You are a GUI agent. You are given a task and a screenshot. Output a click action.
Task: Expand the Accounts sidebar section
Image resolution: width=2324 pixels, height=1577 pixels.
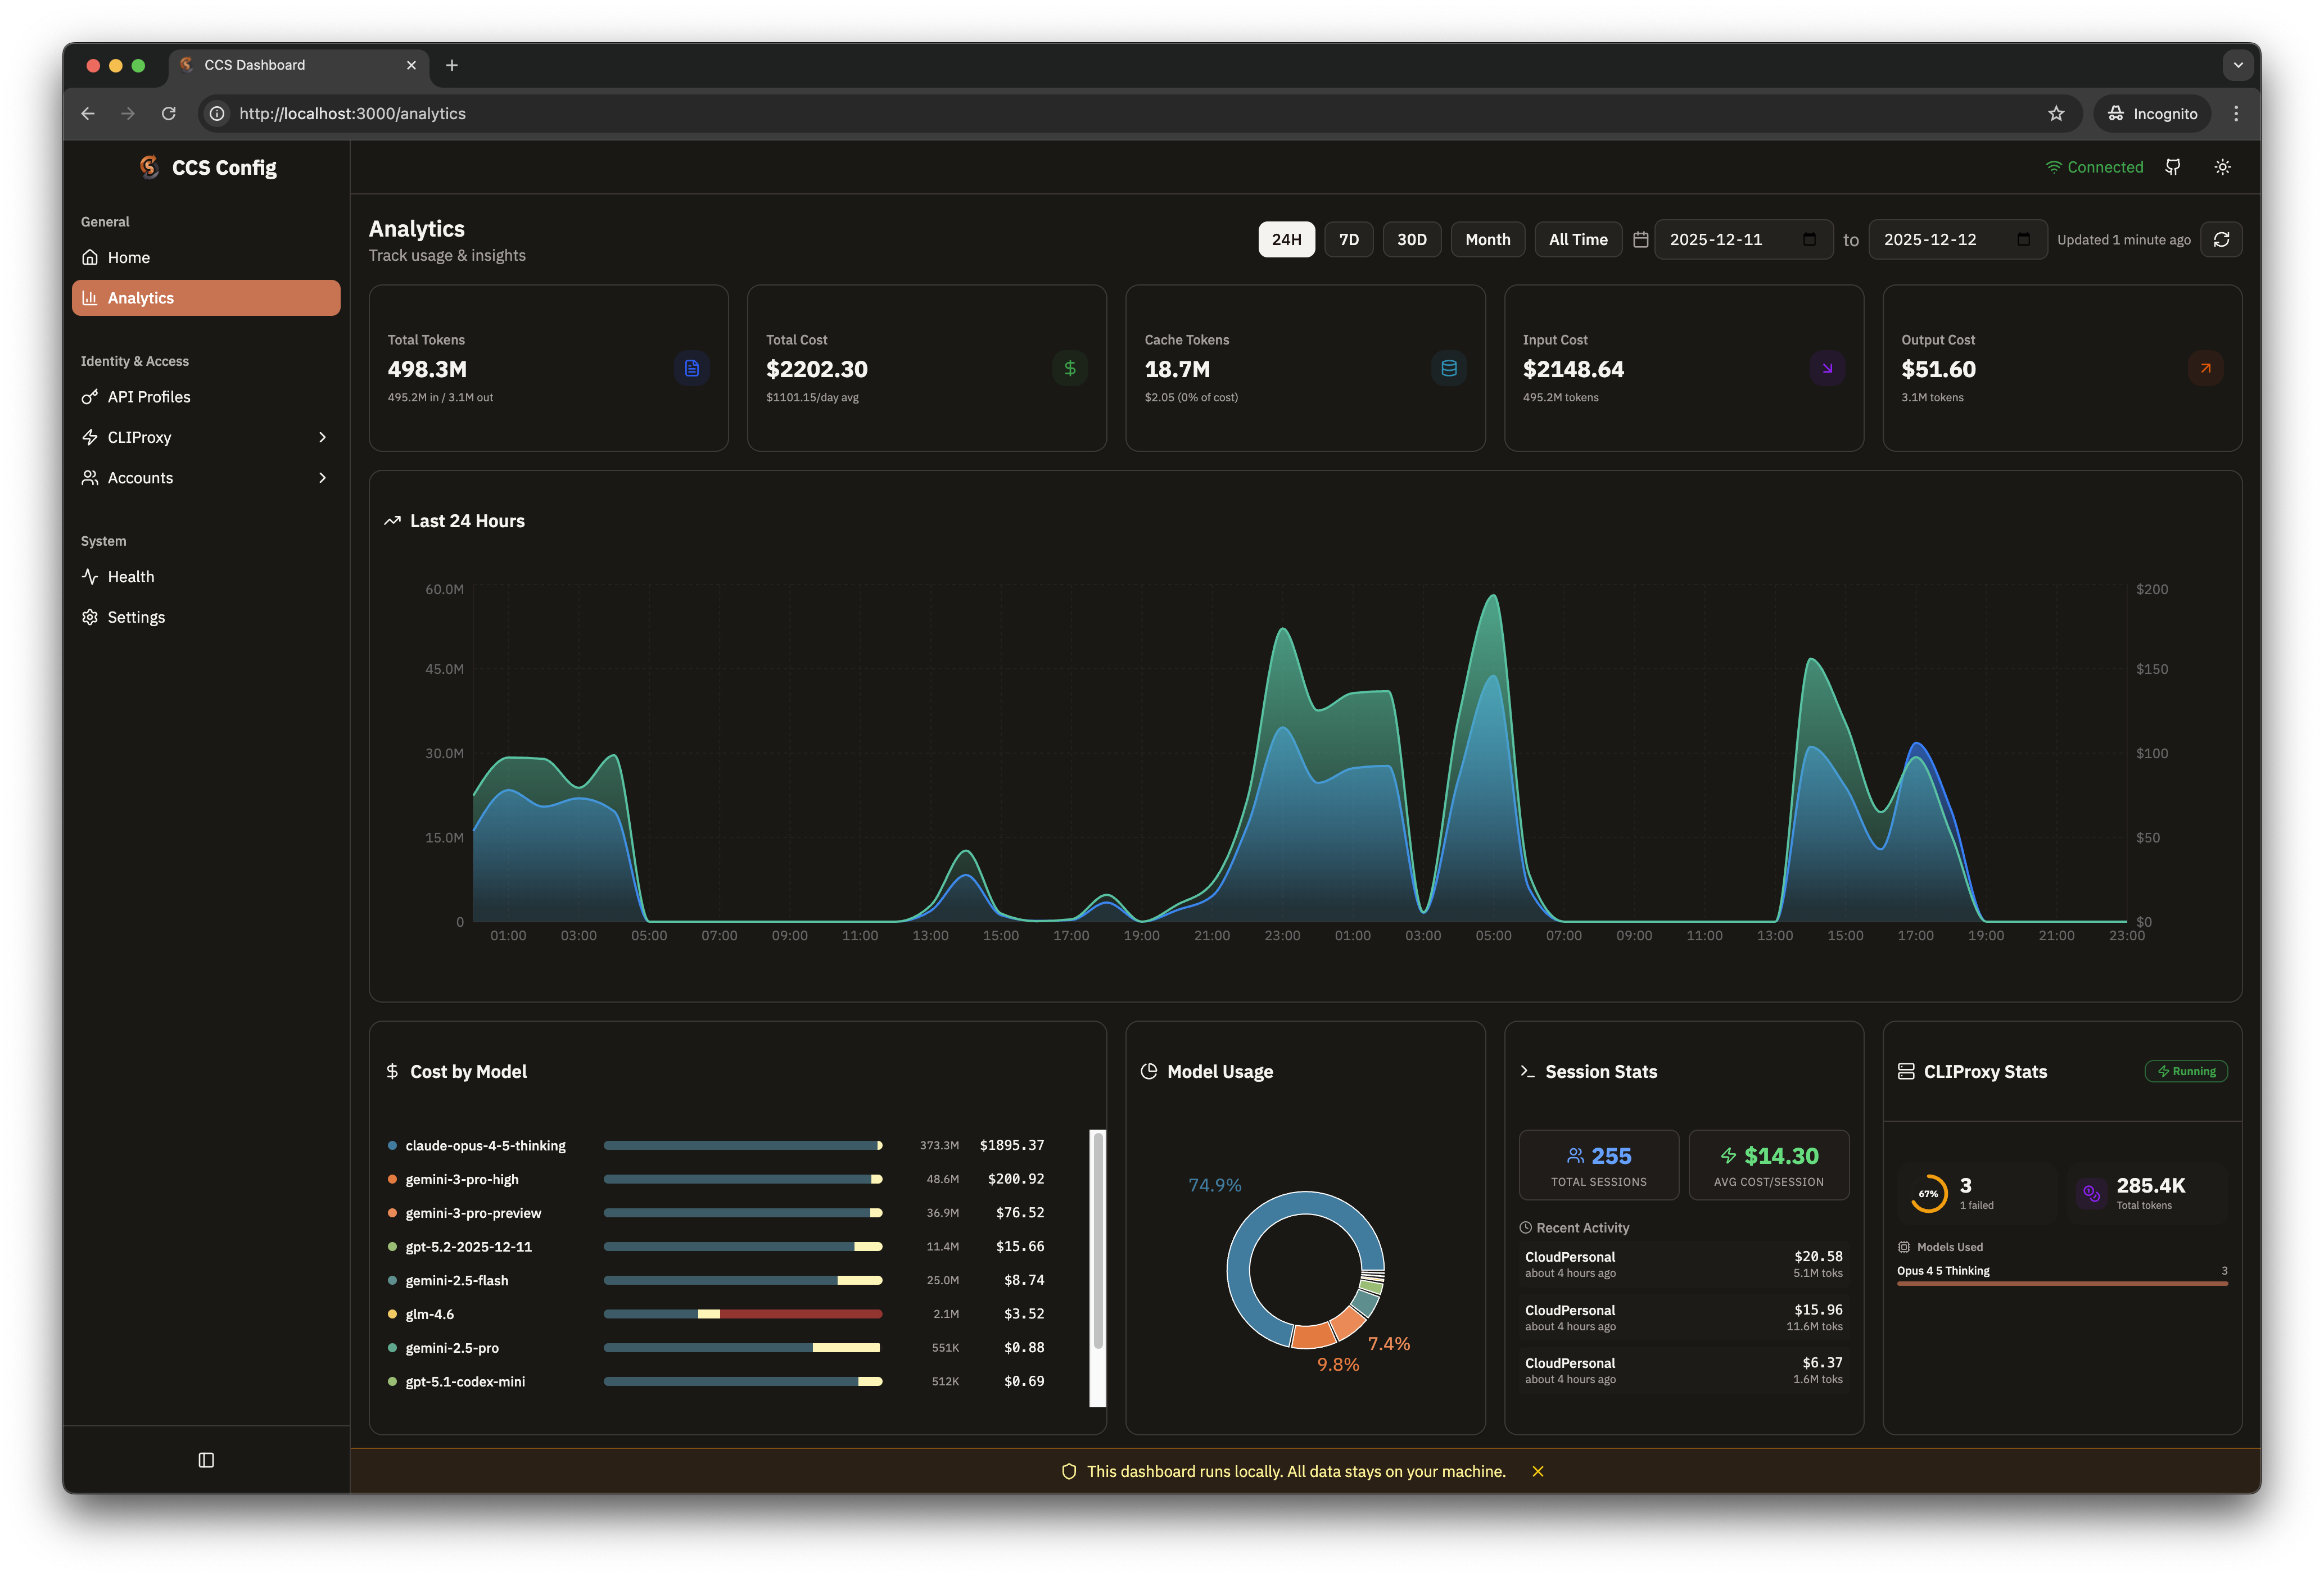click(206, 478)
